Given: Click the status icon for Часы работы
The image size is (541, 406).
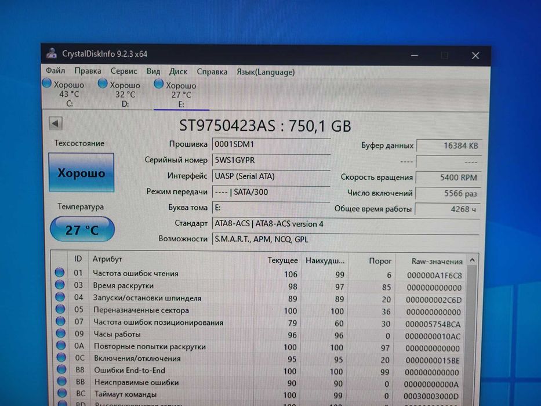Looking at the screenshot, I should (61, 333).
